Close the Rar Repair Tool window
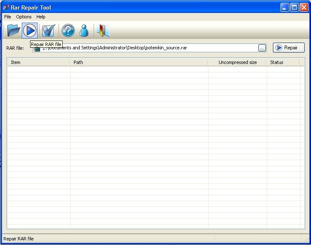 tap(304, 8)
